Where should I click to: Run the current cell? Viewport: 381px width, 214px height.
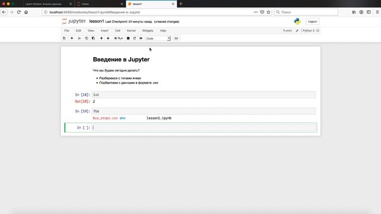119,38
